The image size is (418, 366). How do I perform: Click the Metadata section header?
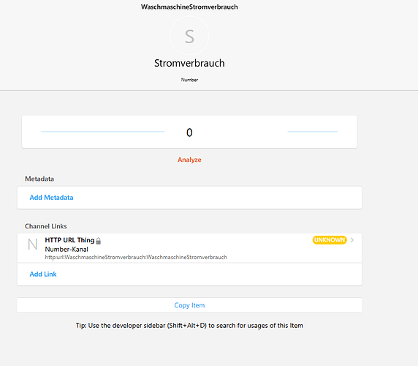click(x=39, y=179)
